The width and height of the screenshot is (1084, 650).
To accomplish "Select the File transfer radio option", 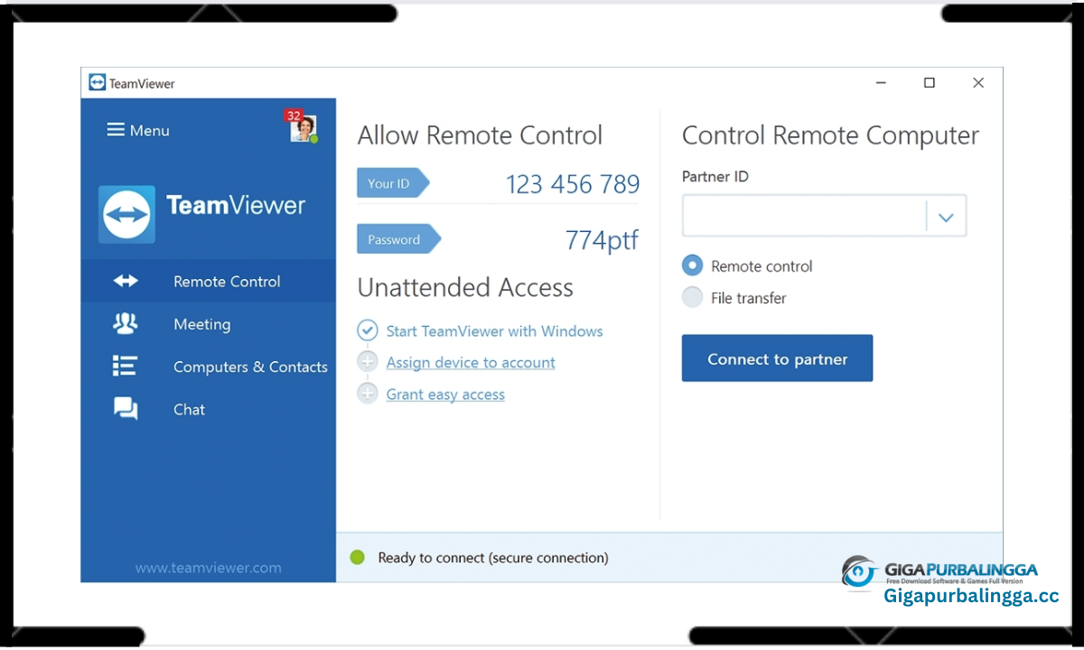I will click(x=692, y=297).
